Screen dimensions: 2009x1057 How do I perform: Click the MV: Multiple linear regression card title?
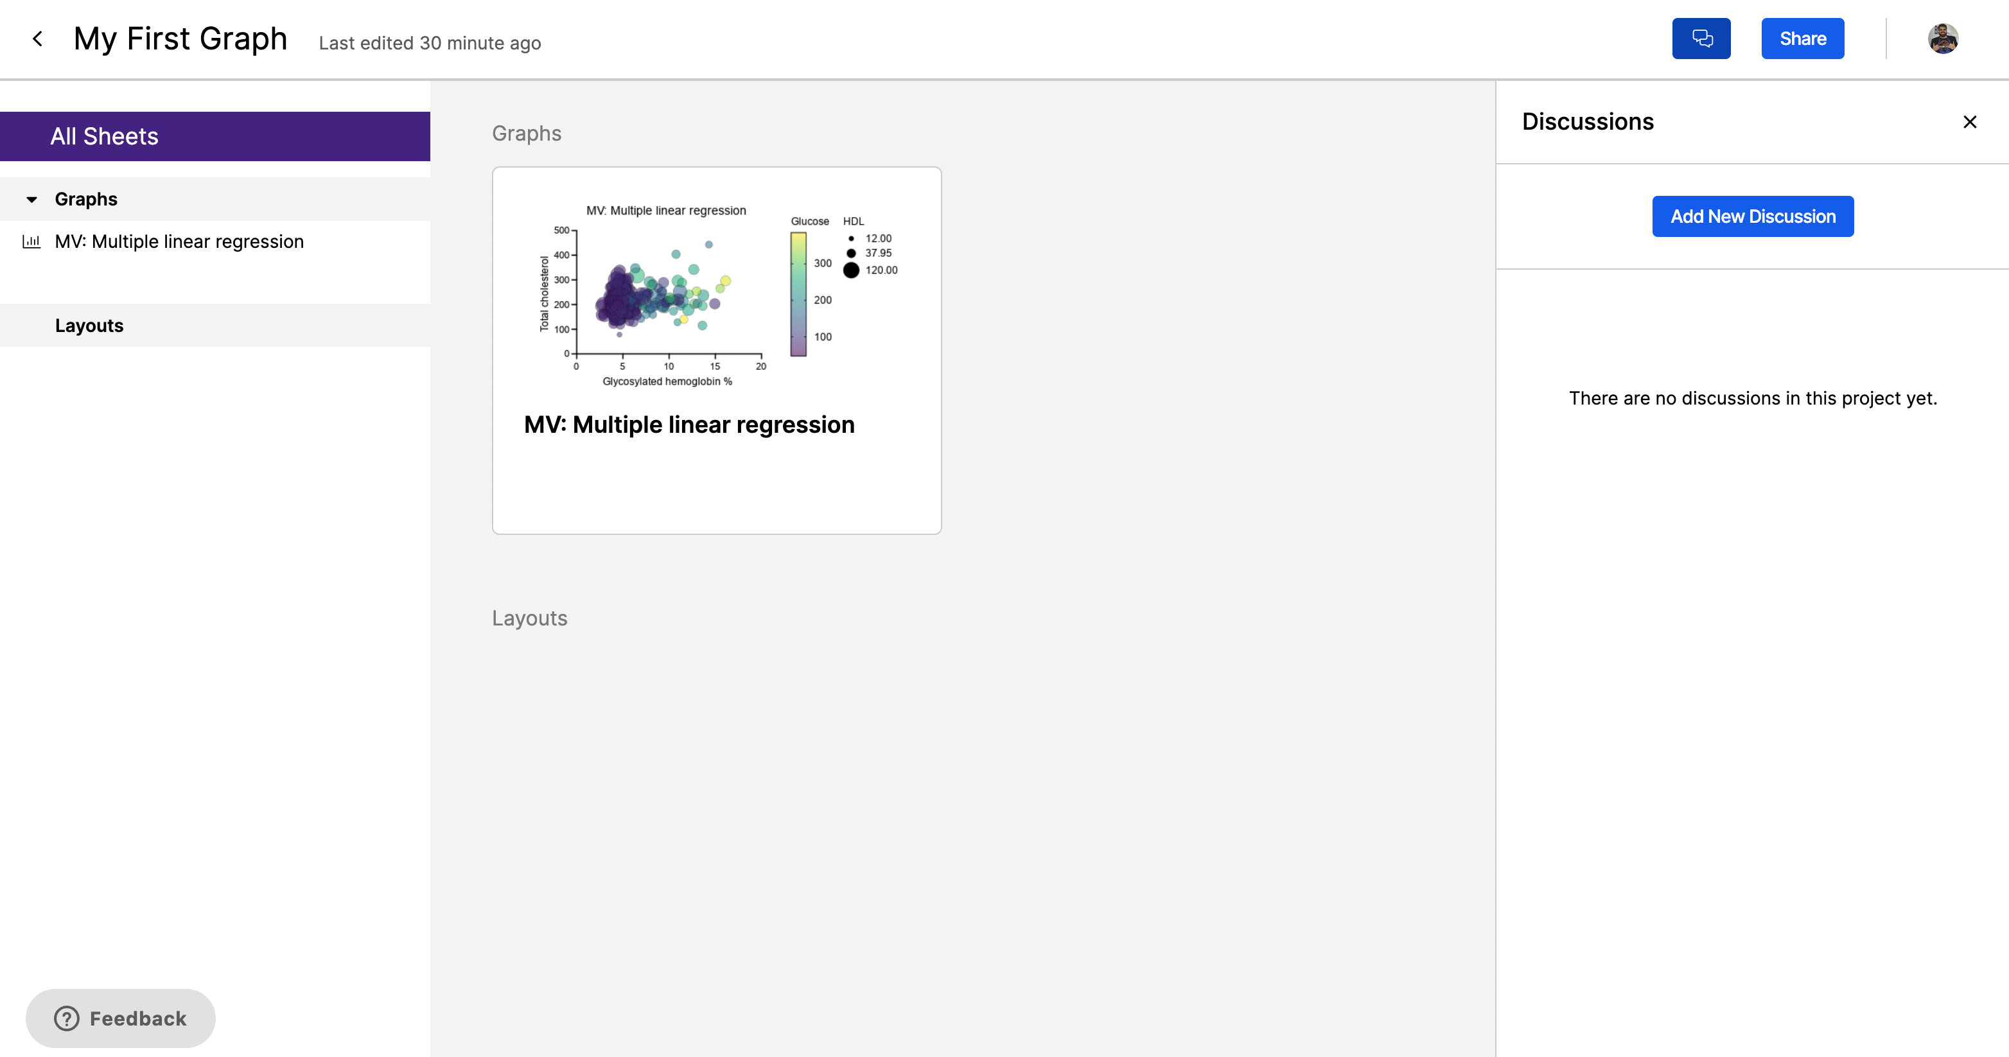click(x=689, y=425)
